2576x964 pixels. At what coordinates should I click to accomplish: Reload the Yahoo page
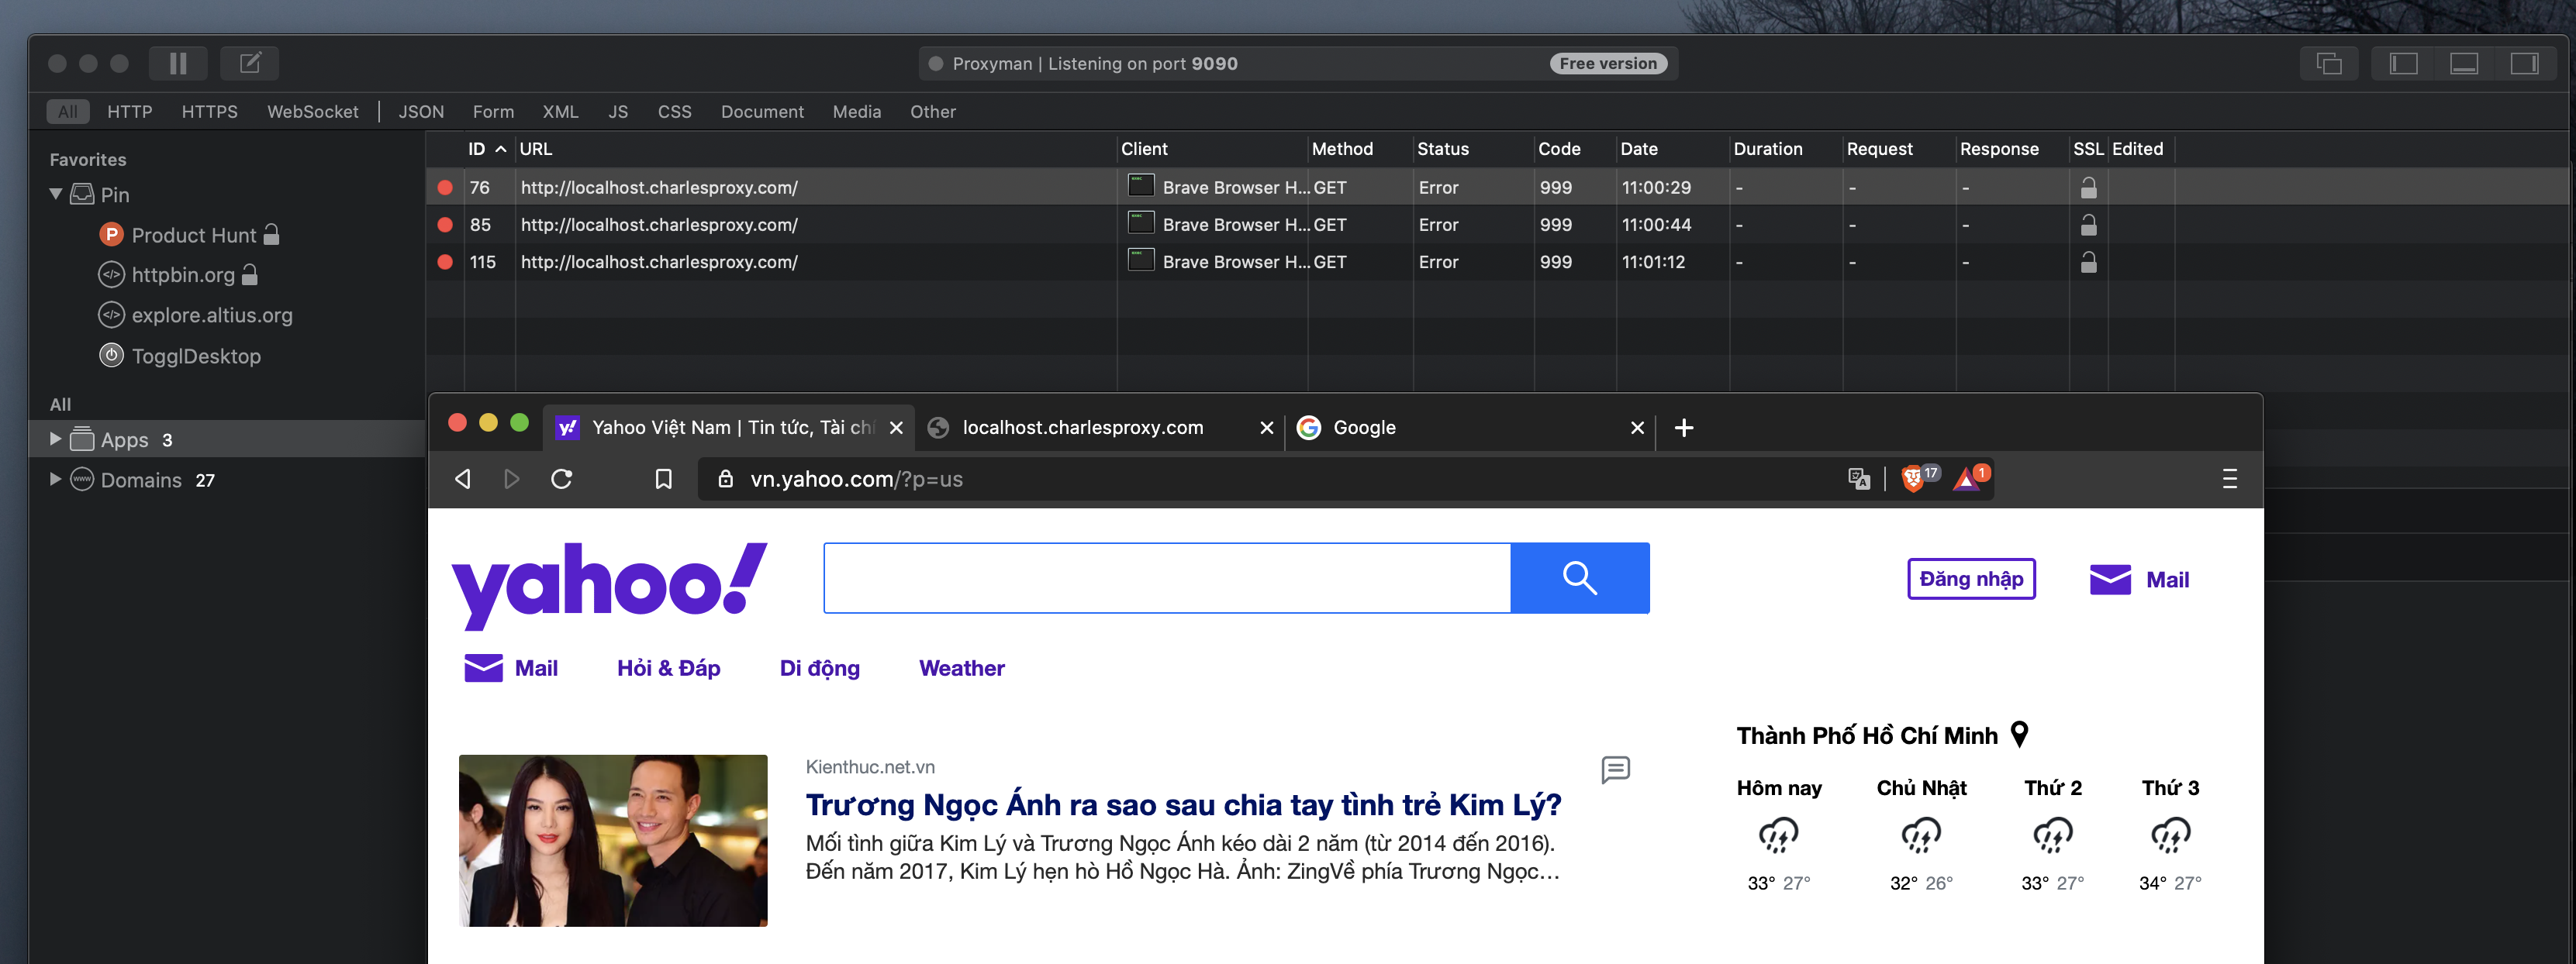coord(562,480)
